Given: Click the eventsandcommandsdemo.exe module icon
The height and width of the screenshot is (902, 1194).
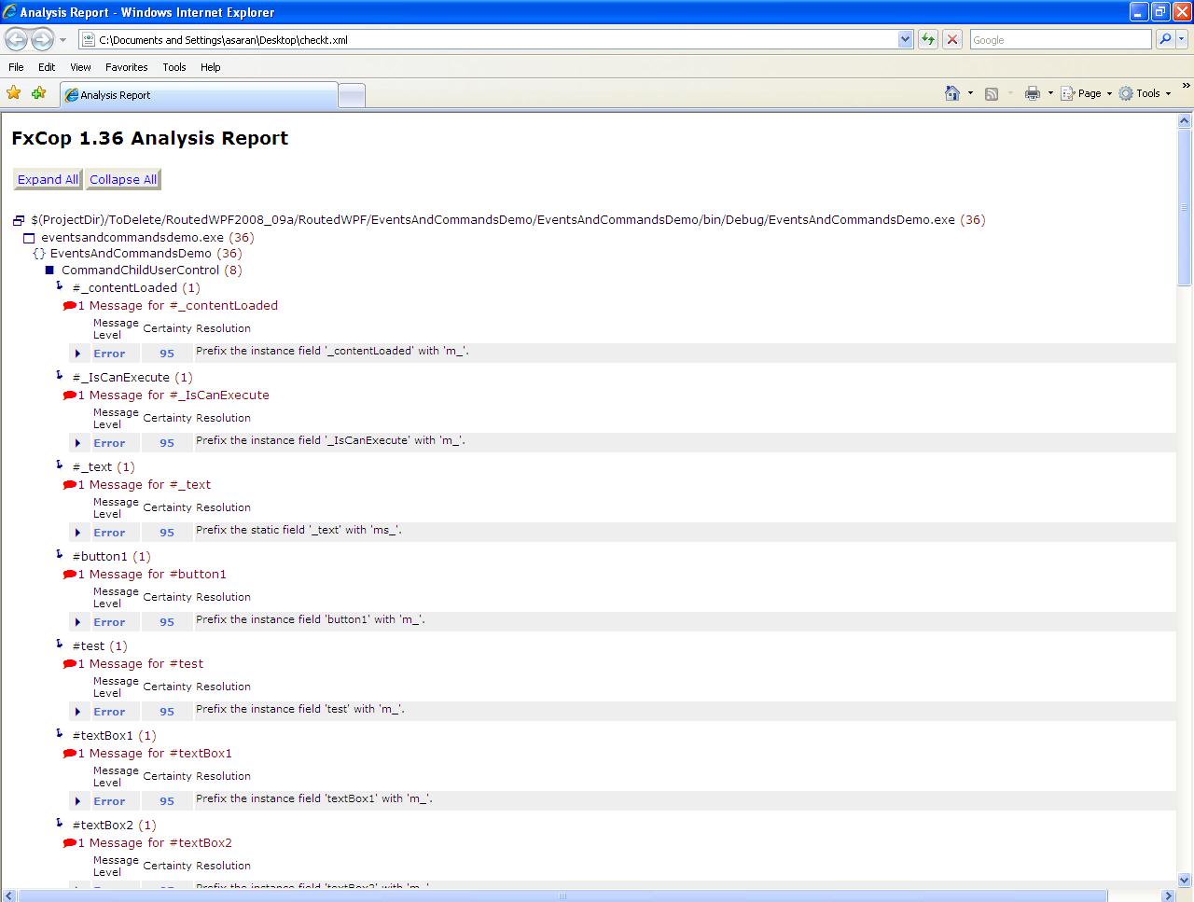Looking at the screenshot, I should [x=29, y=239].
